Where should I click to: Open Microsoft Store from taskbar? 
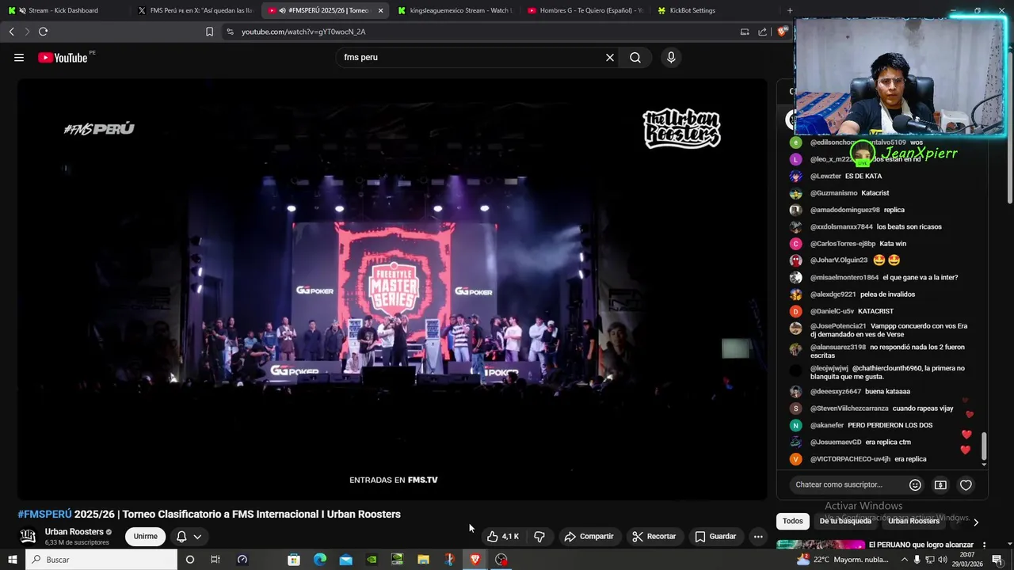point(294,560)
